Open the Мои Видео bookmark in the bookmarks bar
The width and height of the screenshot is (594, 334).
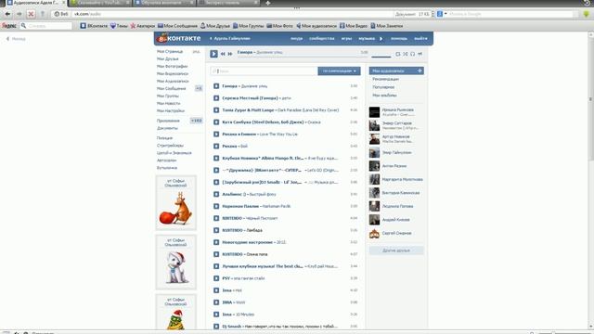click(x=354, y=26)
